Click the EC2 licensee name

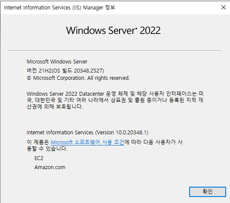point(39,158)
